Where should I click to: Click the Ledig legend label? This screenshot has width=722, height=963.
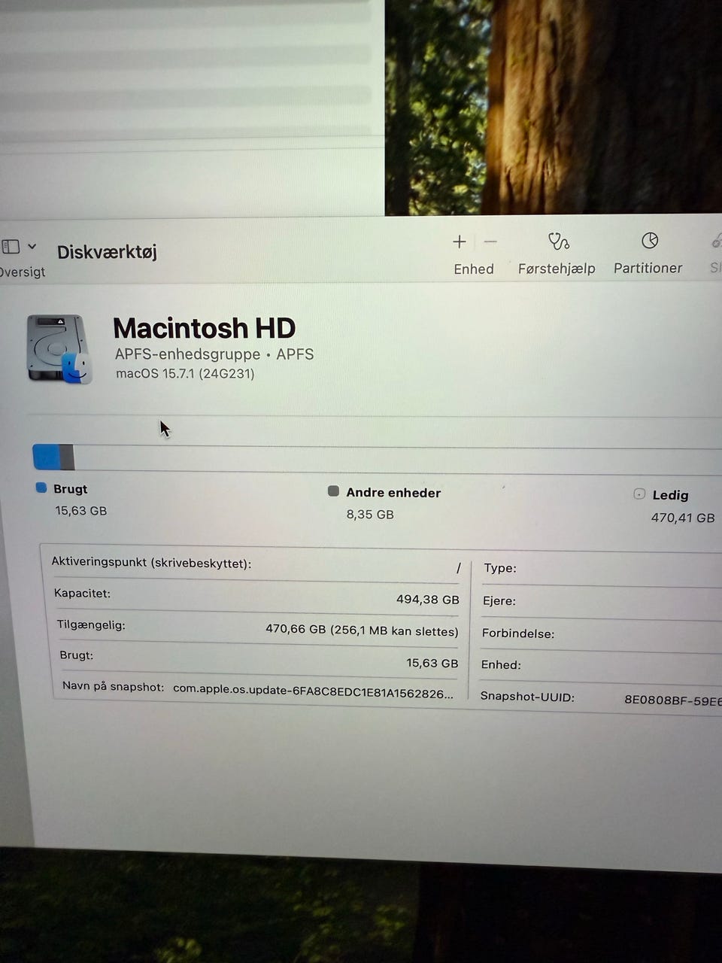[x=670, y=495]
